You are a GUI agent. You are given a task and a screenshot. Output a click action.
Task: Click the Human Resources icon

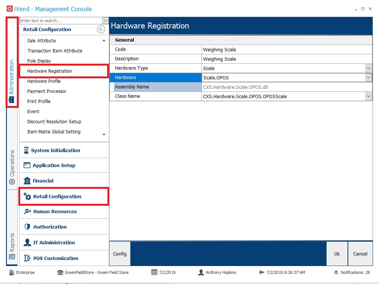tap(27, 211)
